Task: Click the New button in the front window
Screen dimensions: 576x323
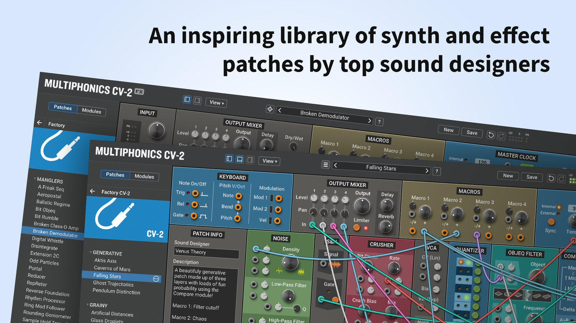Action: [508, 175]
